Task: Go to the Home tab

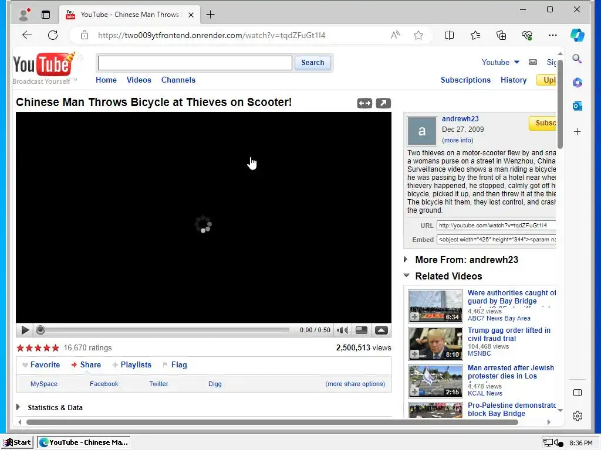Action: 106,80
